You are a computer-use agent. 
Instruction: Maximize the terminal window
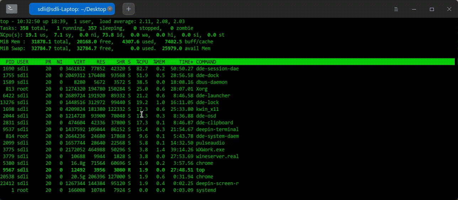[432, 9]
